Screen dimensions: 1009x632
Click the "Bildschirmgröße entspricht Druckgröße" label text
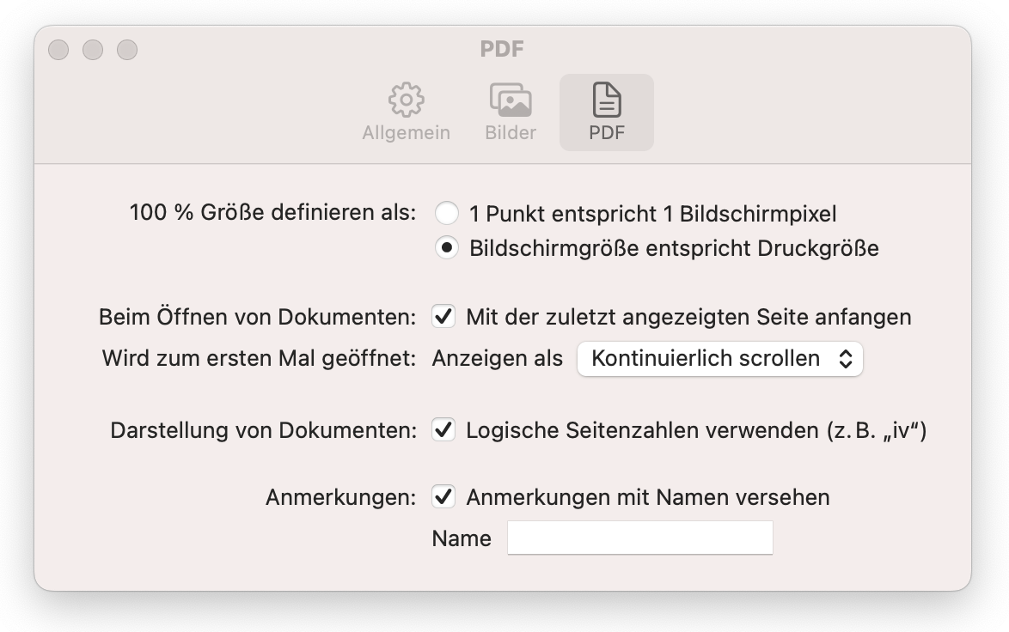(674, 249)
